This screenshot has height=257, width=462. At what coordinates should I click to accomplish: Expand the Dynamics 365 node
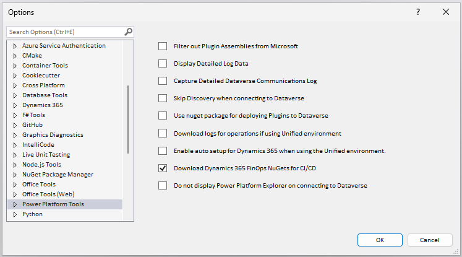click(x=15, y=105)
